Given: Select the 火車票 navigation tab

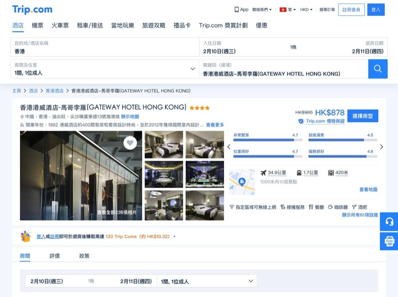Looking at the screenshot, I should (60, 25).
